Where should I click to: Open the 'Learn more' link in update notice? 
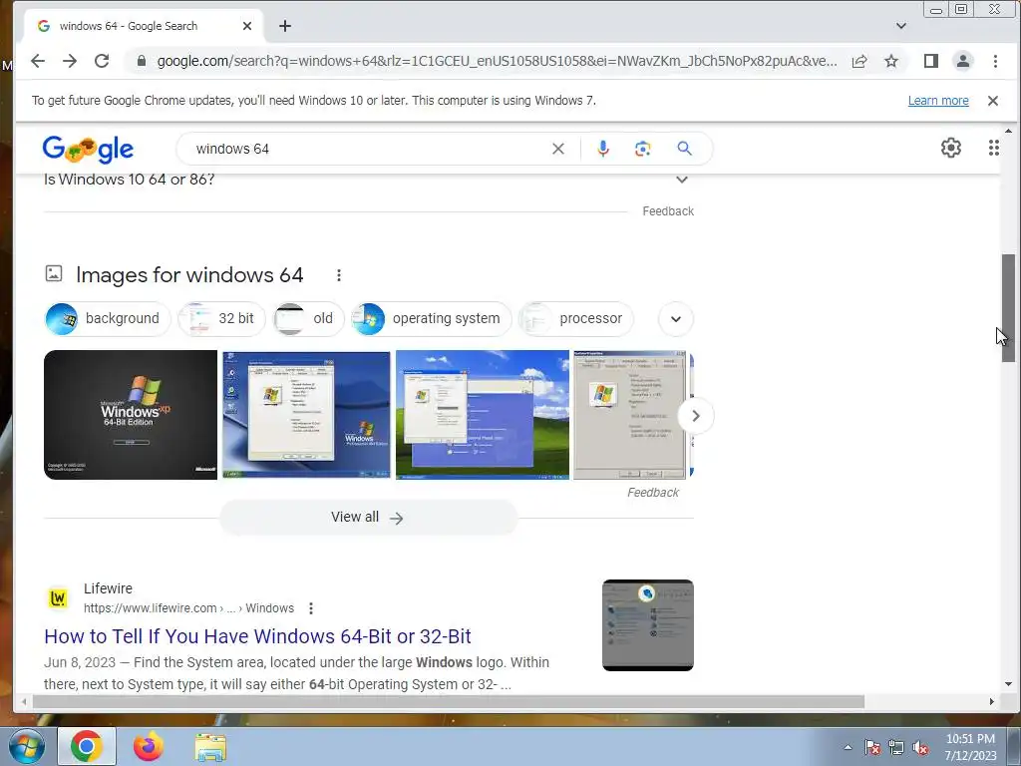click(938, 101)
